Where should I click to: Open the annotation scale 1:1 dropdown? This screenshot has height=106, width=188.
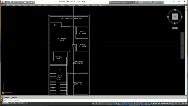(x=152, y=103)
